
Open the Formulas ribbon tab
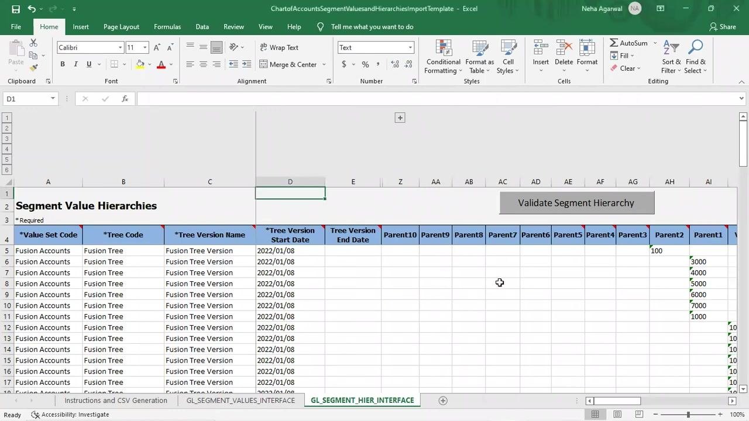click(167, 26)
